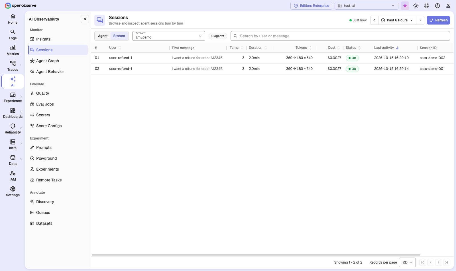Screen dimensions: 456x271
Task: Open Insights in Monitor menu
Action: click(x=58, y=39)
